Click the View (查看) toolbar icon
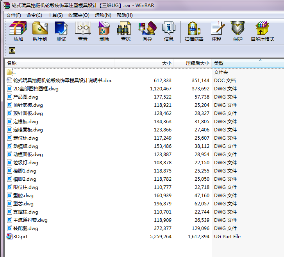The width and height of the screenshot is (284, 257). click(x=83, y=28)
